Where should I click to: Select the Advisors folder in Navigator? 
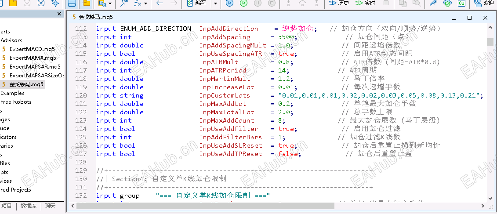(11, 40)
